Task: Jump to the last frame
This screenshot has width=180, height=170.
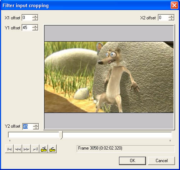Action: pos(35,149)
